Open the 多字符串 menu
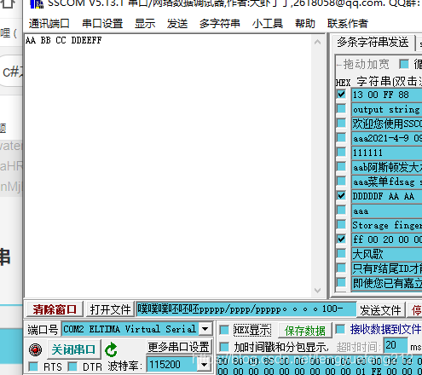Screen dimensions: 422x375 coord(220,24)
